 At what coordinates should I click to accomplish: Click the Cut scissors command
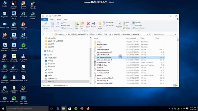coord(63,23)
